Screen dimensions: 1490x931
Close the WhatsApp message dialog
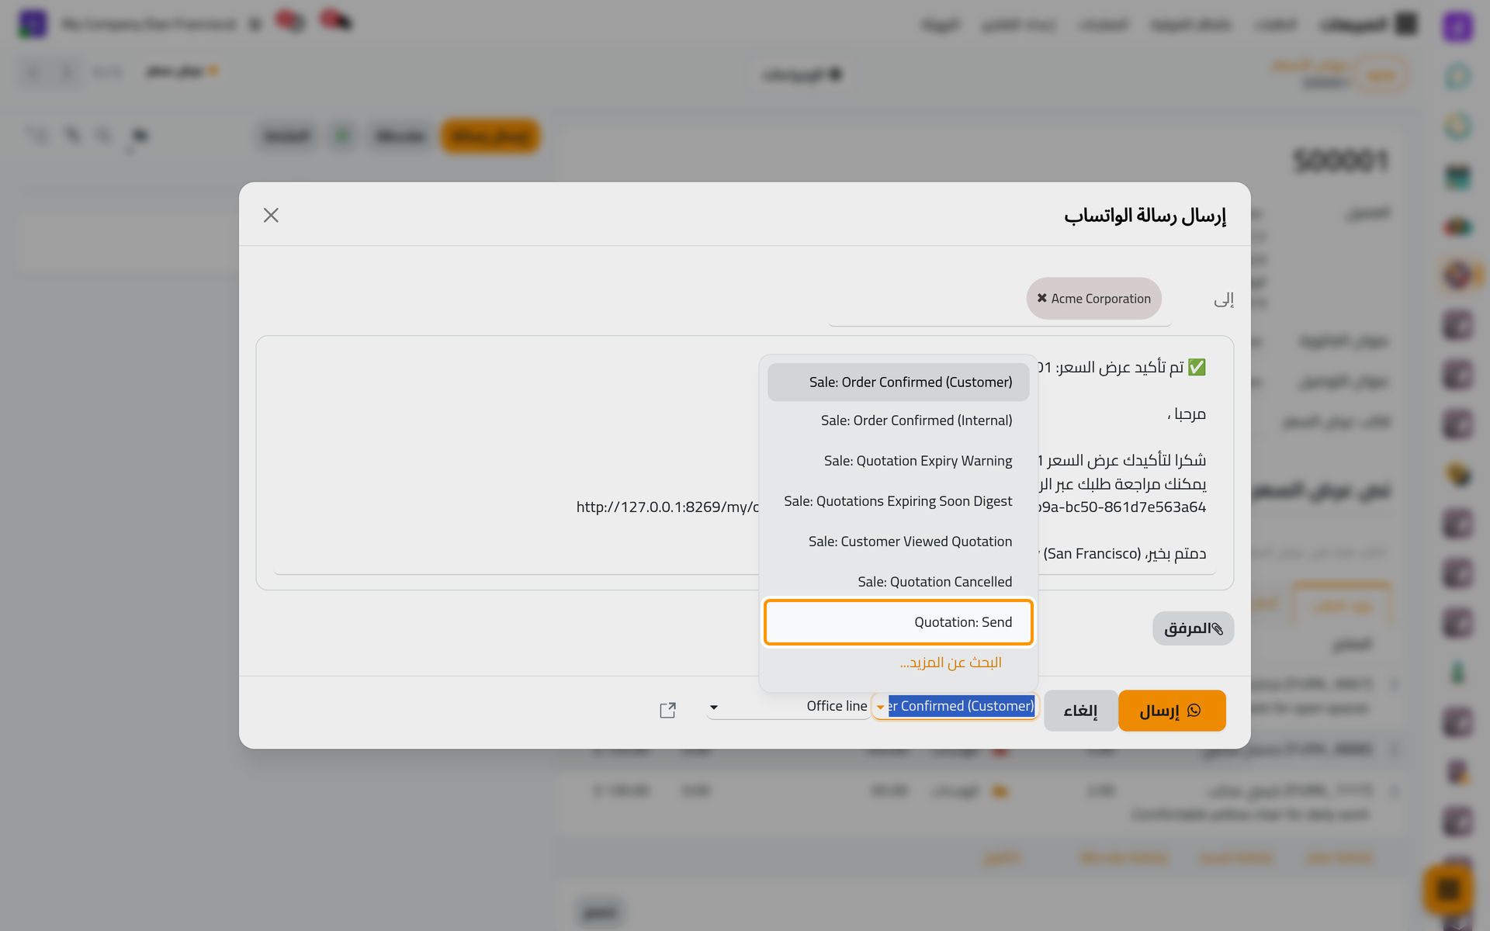271,215
